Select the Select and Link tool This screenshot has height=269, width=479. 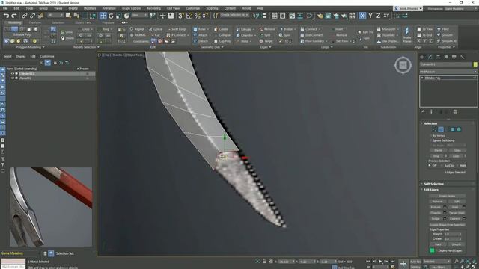pos(25,16)
